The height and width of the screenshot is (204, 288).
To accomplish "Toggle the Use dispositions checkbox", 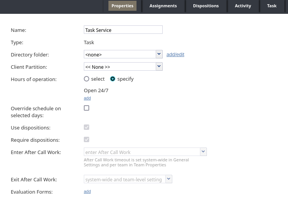I will pyautogui.click(x=87, y=127).
